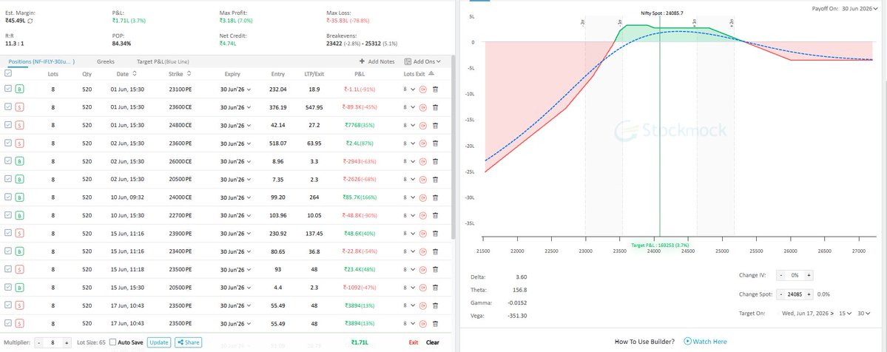
Task: Uncheck the 22700PE position checkbox
Action: click(x=7, y=215)
